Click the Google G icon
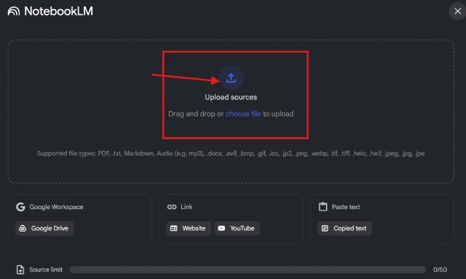This screenshot has height=279, width=466. [x=21, y=207]
